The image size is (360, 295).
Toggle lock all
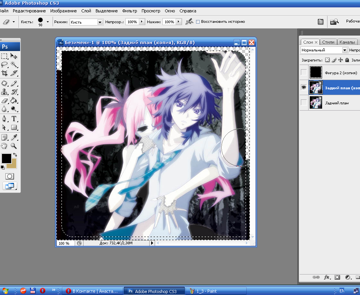[x=347, y=60]
